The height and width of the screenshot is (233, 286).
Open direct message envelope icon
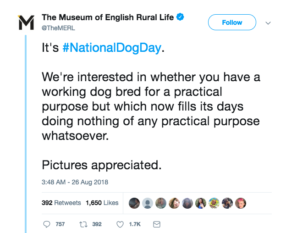[156, 224]
